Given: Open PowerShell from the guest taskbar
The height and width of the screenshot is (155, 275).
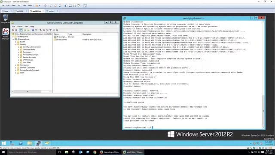Looking at the screenshot, I should [x=21, y=143].
